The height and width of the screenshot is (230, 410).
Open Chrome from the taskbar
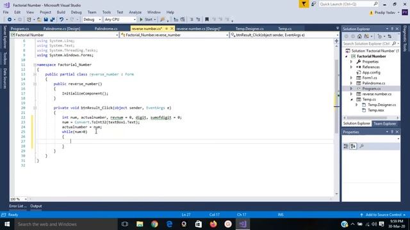click(154, 224)
